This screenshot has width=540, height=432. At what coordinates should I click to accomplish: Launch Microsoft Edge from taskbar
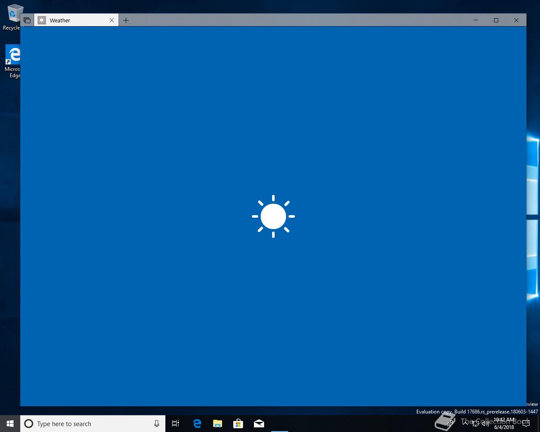click(x=197, y=424)
